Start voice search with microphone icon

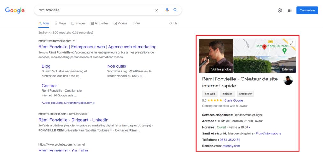pyautogui.click(x=167, y=10)
